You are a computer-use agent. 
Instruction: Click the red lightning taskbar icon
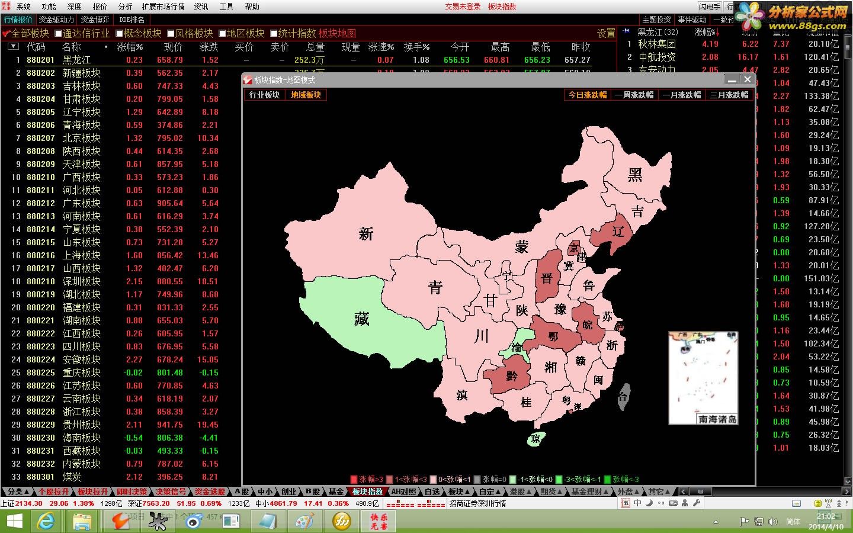click(x=120, y=521)
